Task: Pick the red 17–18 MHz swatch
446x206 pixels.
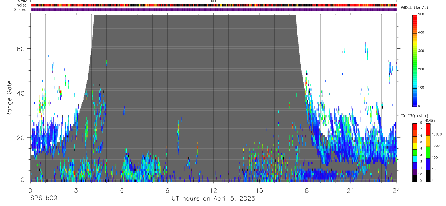Action: click(x=414, y=127)
